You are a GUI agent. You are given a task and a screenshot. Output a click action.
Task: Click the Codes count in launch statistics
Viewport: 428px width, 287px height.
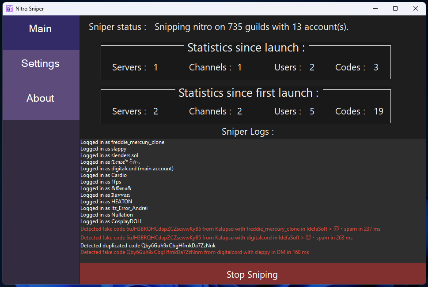pos(375,67)
